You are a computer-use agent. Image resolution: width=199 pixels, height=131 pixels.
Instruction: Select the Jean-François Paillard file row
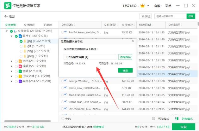128,95
